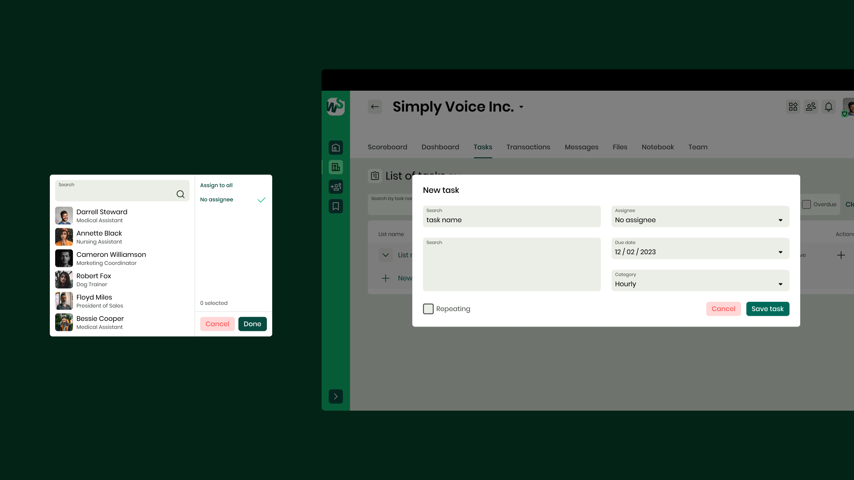The height and width of the screenshot is (480, 854).
Task: Toggle the Overdue checkbox
Action: (806, 204)
